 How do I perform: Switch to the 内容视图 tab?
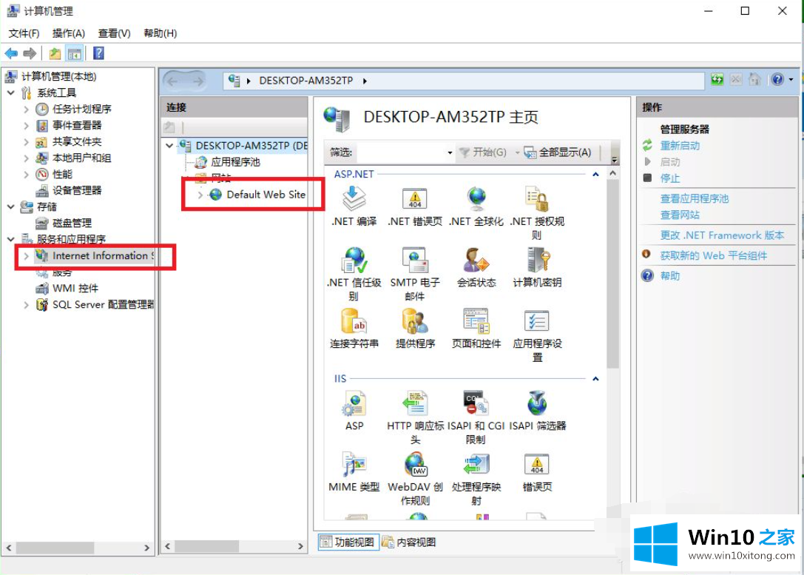(x=409, y=542)
